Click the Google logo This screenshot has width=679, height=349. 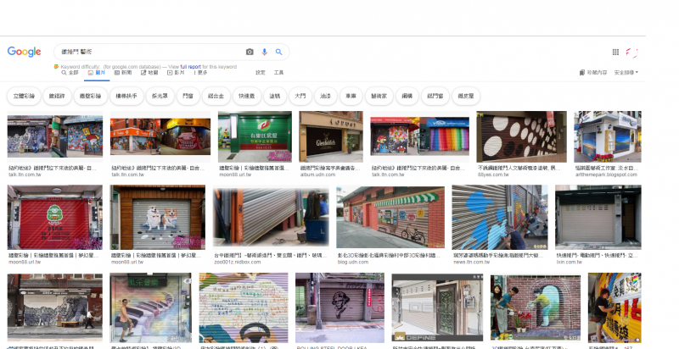pos(25,52)
